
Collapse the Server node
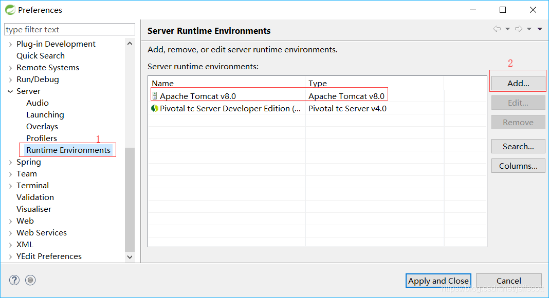click(10, 91)
